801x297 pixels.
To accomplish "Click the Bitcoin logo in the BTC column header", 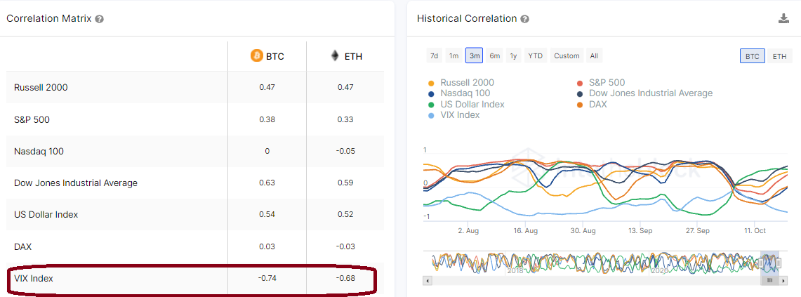I will point(257,55).
